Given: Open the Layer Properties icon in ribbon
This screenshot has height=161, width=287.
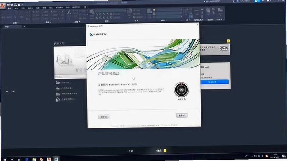Looking at the screenshot, I should coord(92,12).
